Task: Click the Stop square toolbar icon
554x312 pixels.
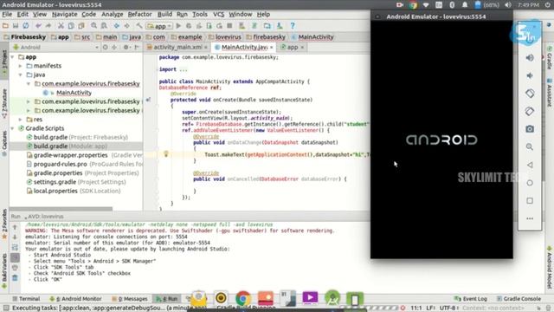Action: [x=229, y=25]
